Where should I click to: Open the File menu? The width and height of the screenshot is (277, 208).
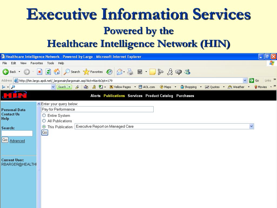coord(5,63)
